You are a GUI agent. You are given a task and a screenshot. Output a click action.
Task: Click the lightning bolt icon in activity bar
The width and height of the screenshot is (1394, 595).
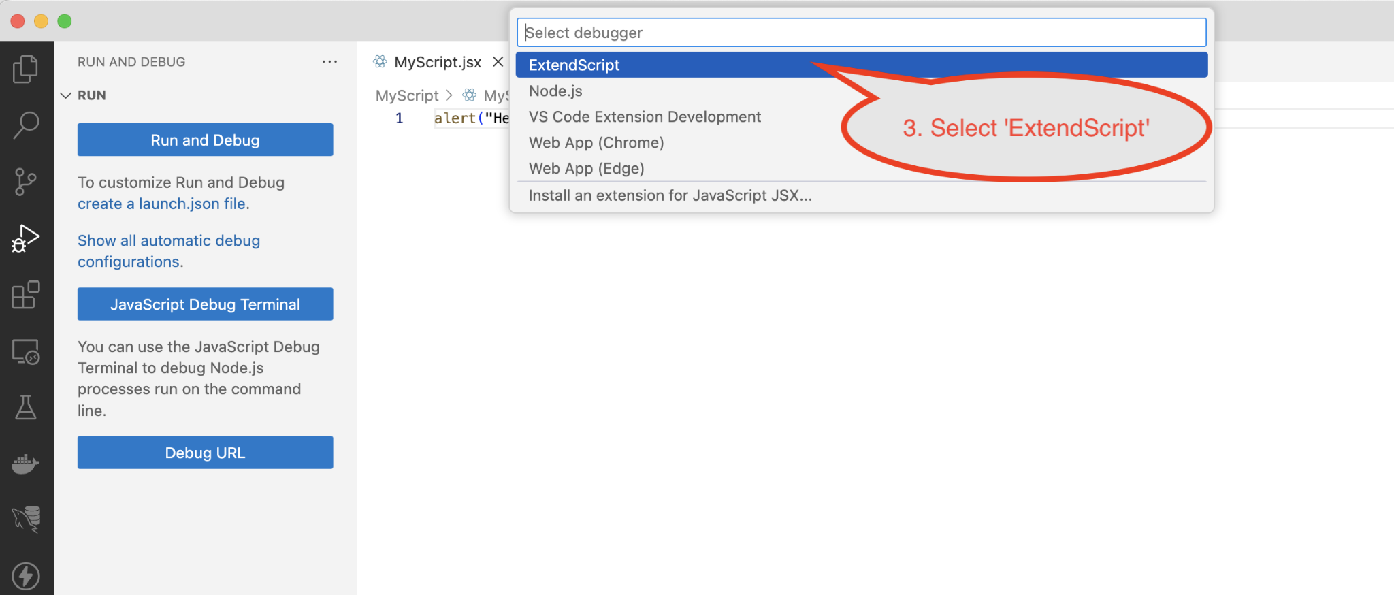click(26, 576)
